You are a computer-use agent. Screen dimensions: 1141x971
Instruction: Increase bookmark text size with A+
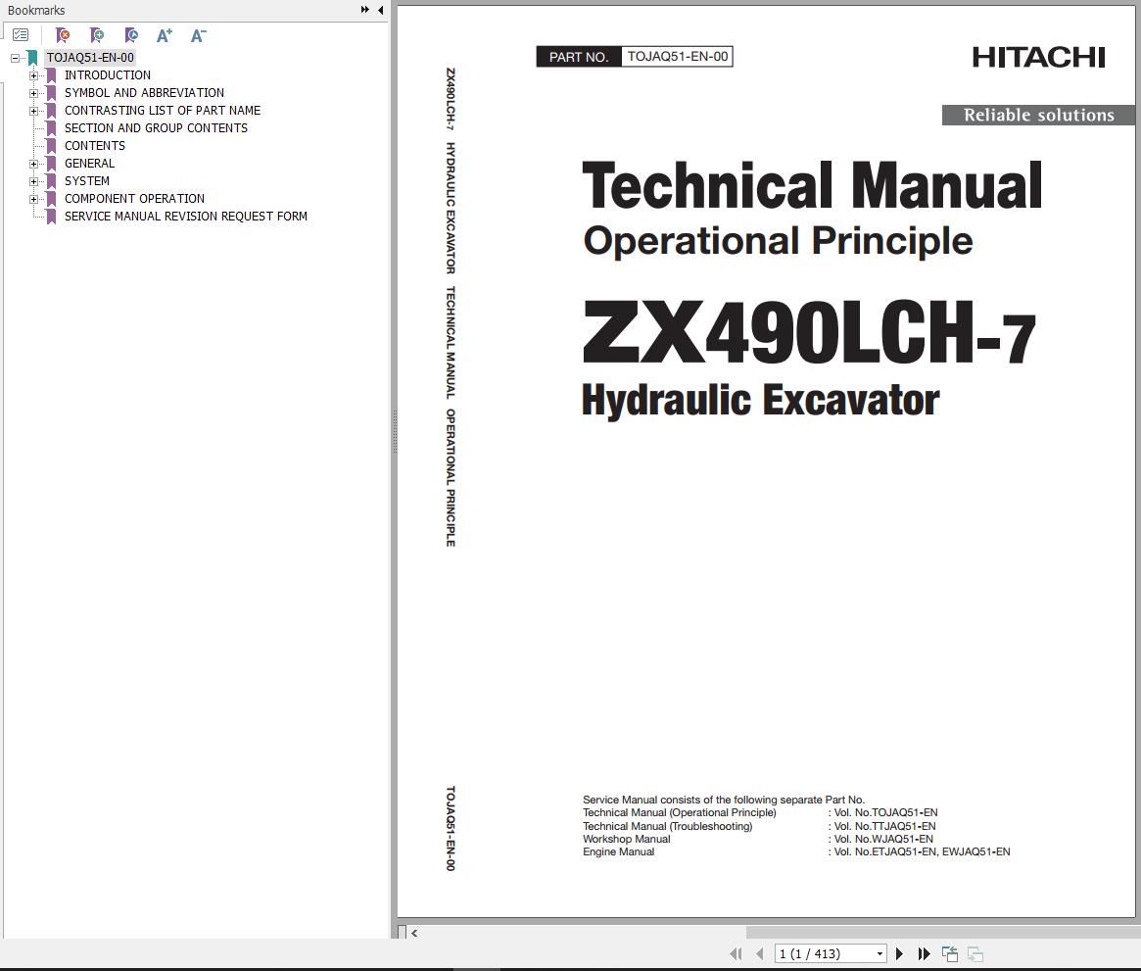coord(165,35)
